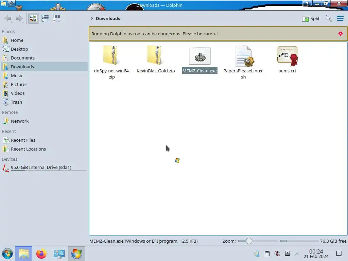This screenshot has width=348, height=261.
Task: Go back with the Back arrow
Action: pos(8,18)
